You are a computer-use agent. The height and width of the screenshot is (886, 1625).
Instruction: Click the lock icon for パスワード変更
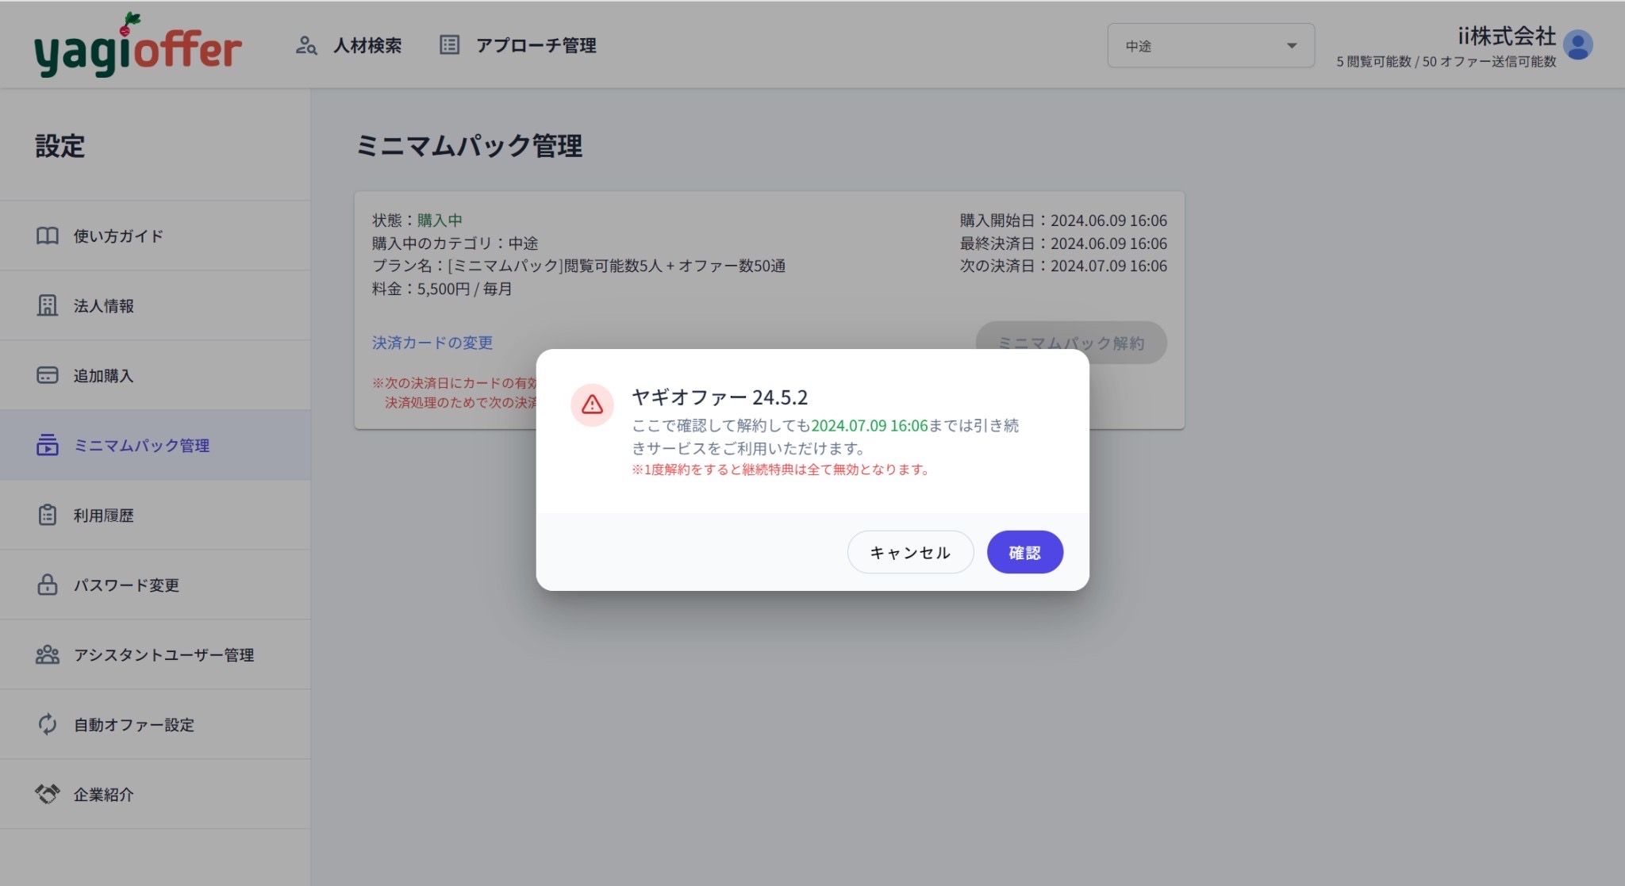coord(48,585)
